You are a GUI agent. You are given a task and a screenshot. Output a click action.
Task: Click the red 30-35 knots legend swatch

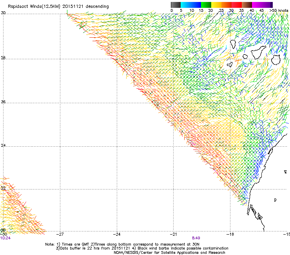(237, 5)
